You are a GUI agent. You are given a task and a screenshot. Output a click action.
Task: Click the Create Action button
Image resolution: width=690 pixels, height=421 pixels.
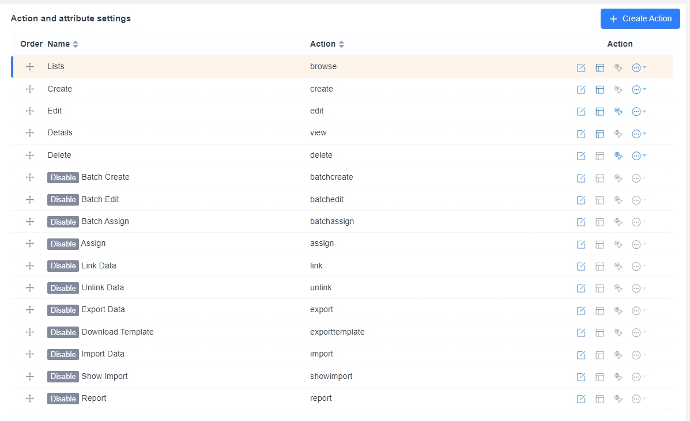[640, 18]
